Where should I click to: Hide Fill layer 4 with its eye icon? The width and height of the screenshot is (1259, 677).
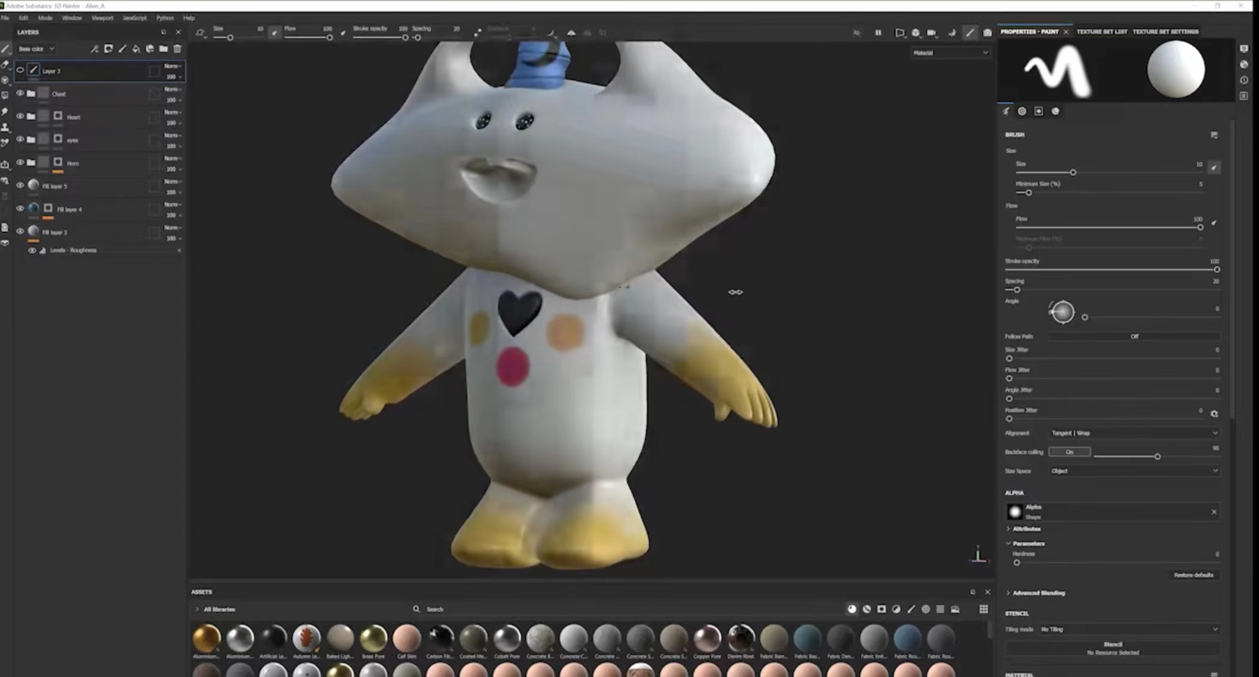click(x=20, y=209)
